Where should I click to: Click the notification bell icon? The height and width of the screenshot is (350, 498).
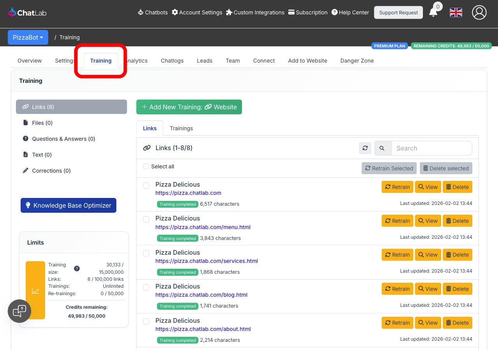[x=433, y=12]
